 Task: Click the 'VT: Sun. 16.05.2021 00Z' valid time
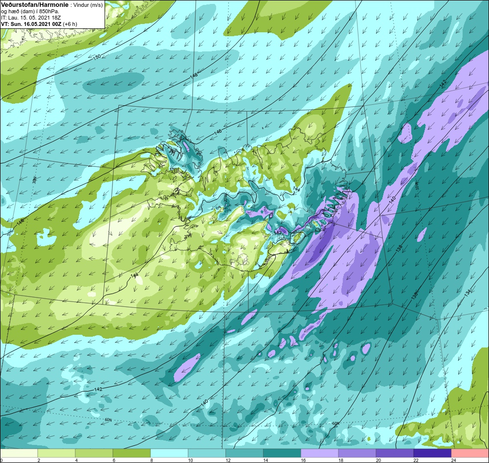tap(31, 24)
